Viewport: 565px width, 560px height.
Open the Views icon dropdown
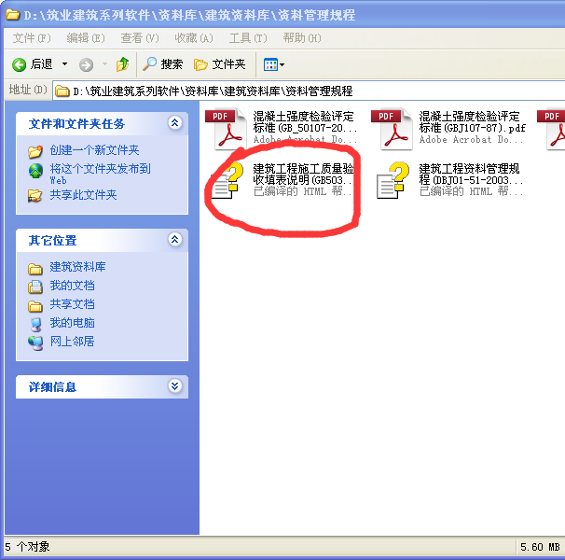tap(274, 65)
